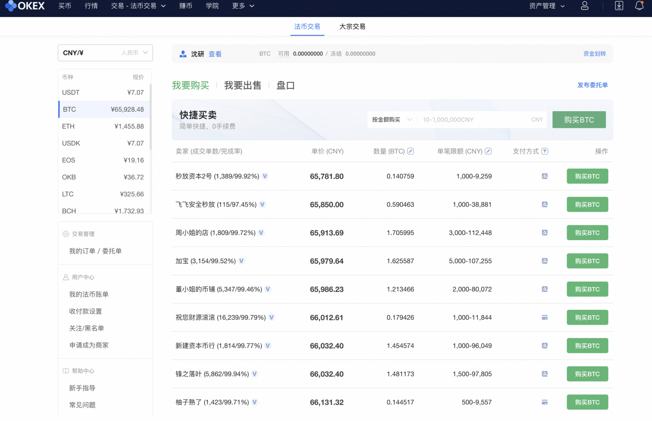The image size is (652, 421).
Task: Click the 发布委托单 link
Action: pos(593,85)
